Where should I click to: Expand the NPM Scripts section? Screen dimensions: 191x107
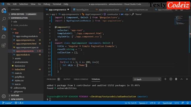click(x=26, y=99)
